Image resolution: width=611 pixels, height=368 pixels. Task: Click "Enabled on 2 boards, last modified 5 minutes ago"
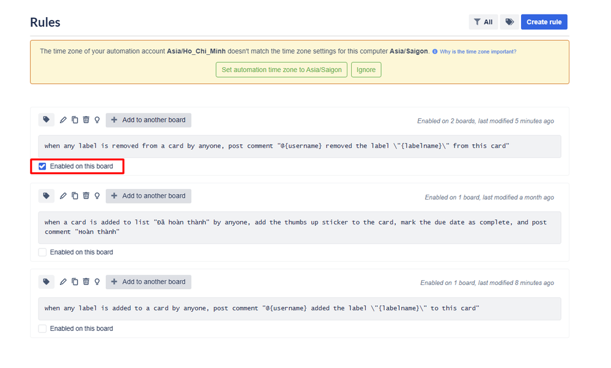tap(486, 121)
